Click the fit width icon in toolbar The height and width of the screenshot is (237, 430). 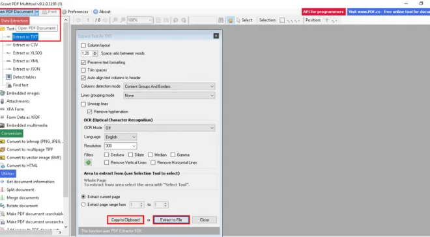click(166, 20)
